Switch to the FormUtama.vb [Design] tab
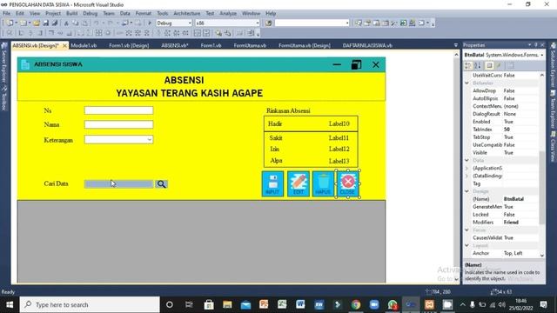The height and width of the screenshot is (313, 557). tap(305, 45)
